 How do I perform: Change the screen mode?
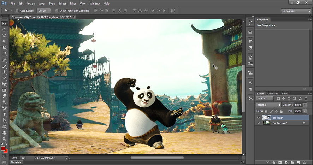point(4,163)
